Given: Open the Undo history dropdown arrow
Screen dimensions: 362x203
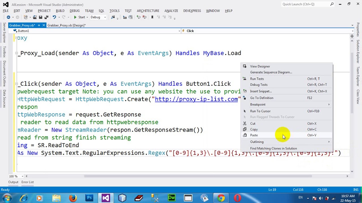Looking at the screenshot, I should [59, 17].
